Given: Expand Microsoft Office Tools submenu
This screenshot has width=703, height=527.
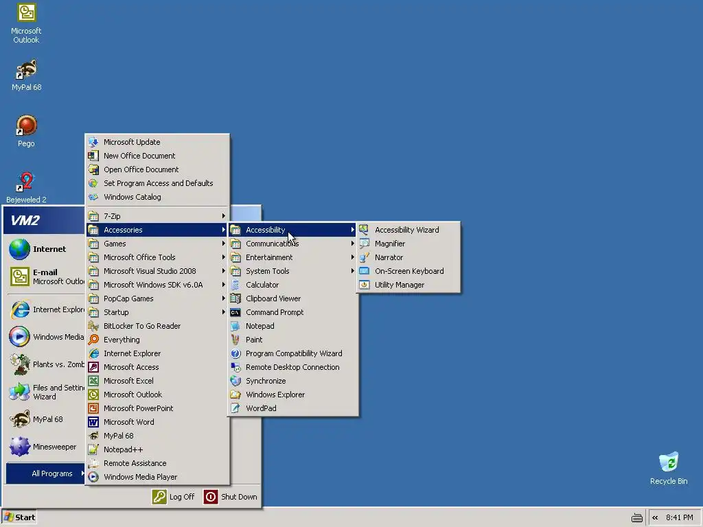Looking at the screenshot, I should 157,257.
